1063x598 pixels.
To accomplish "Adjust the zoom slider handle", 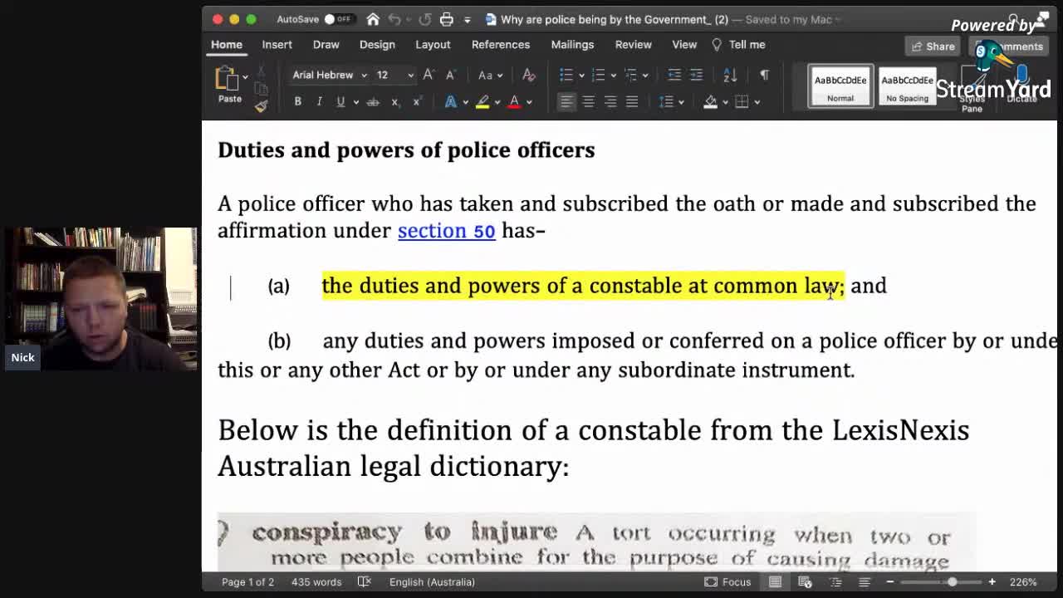I will click(952, 581).
